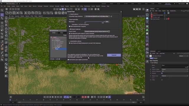Click the X delete icon in toolbar
189x106 pixels.
point(18,13)
